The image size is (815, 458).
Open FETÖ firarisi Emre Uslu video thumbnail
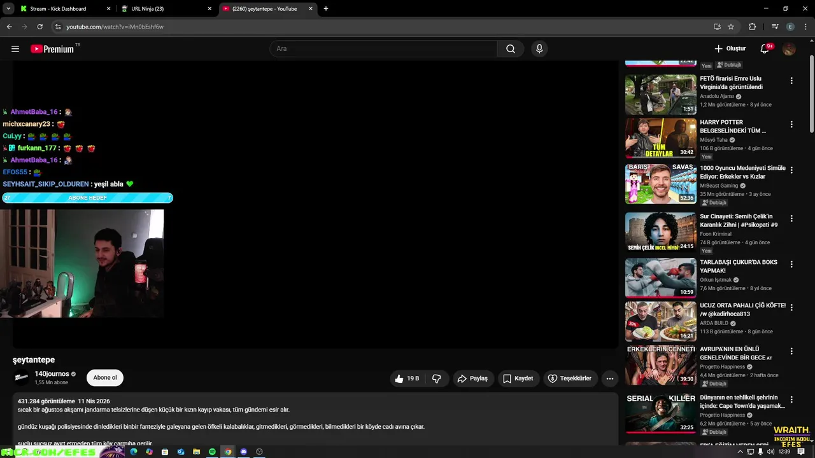[x=660, y=95]
